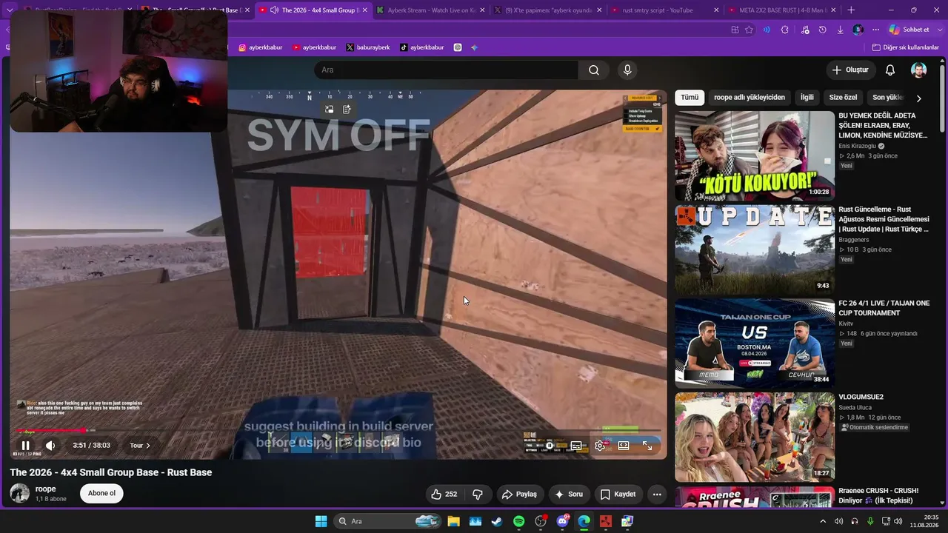
Task: Open the Windows Start menu
Action: (x=321, y=521)
